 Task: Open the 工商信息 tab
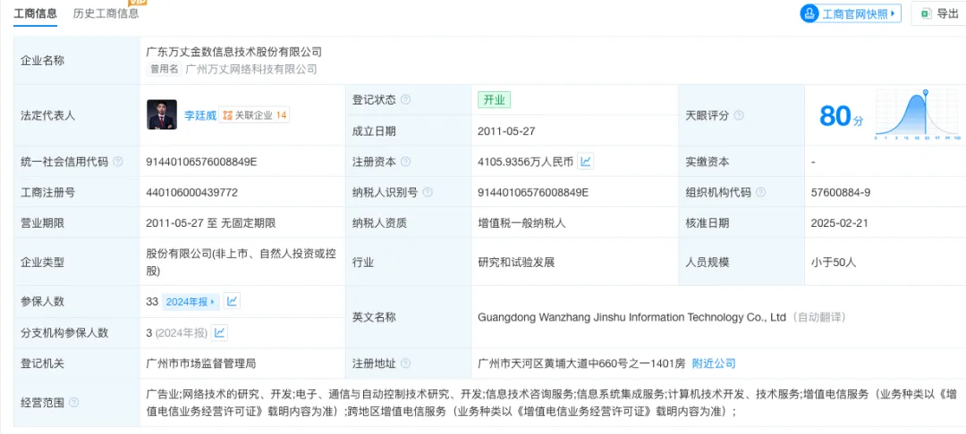36,13
